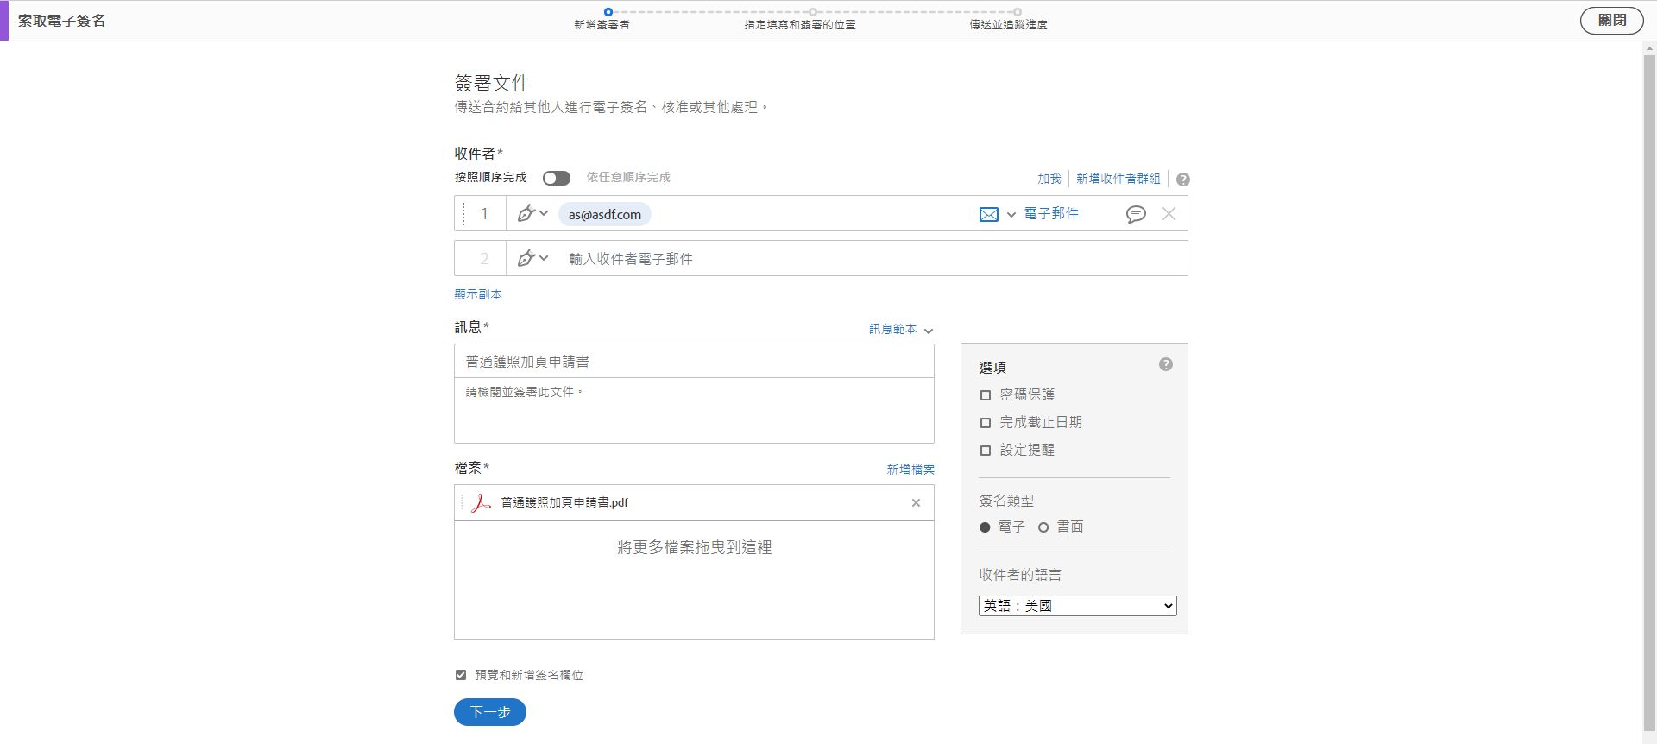Click the 新增簽署者 step
The width and height of the screenshot is (1657, 744).
click(x=602, y=19)
